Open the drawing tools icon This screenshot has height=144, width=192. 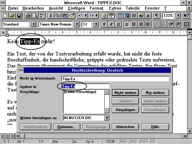click(141, 16)
